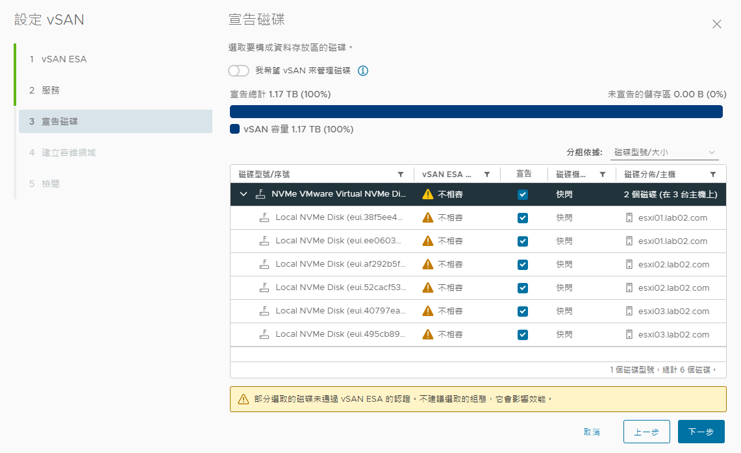This screenshot has height=453, width=741.
Task: Collapse the NVMe VMware Virtual NVMe disk group
Action: point(244,194)
